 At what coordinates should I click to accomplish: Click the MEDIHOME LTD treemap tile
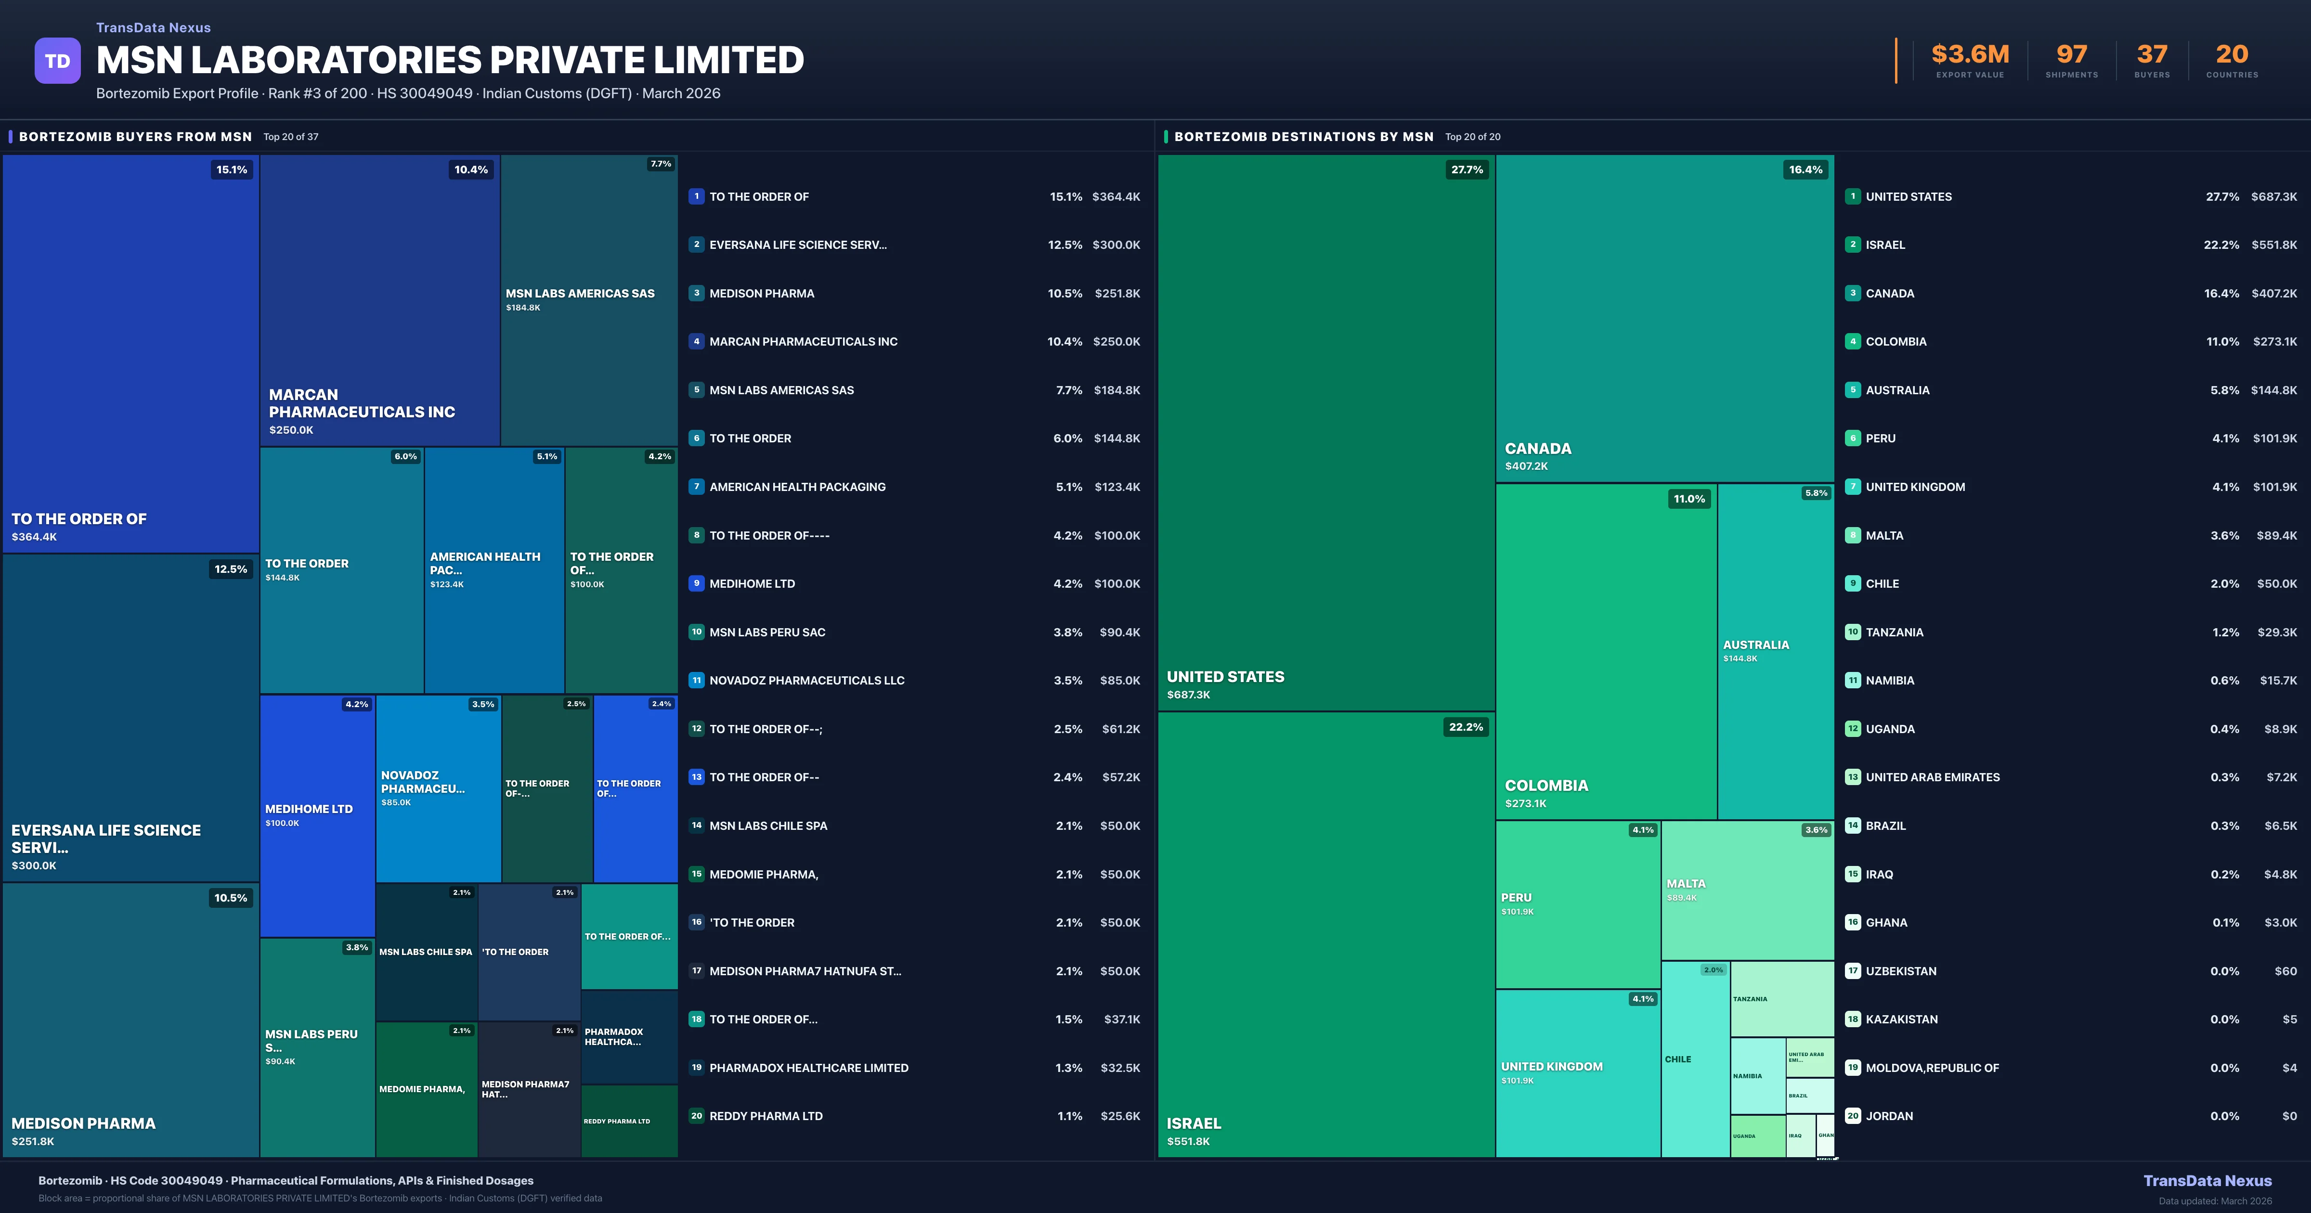click(x=317, y=815)
